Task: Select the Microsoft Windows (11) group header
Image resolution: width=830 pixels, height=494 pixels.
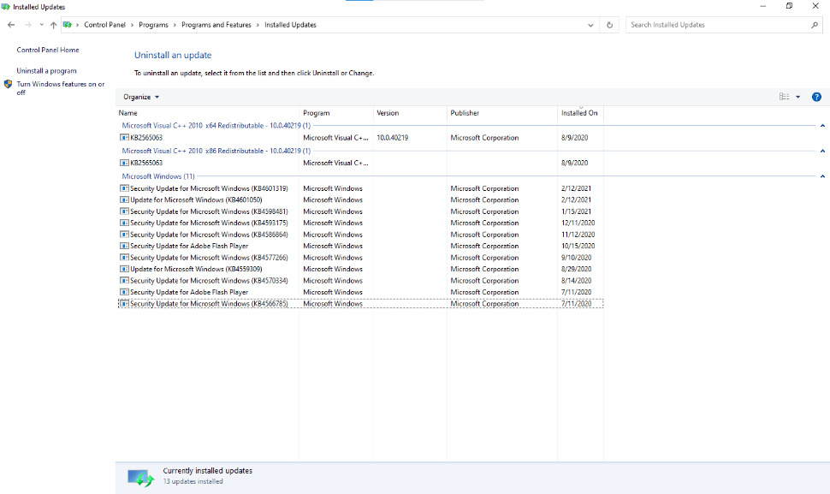Action: 158,176
